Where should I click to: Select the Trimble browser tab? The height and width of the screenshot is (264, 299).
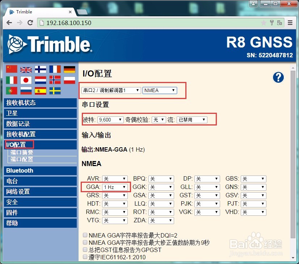pyautogui.click(x=39, y=12)
